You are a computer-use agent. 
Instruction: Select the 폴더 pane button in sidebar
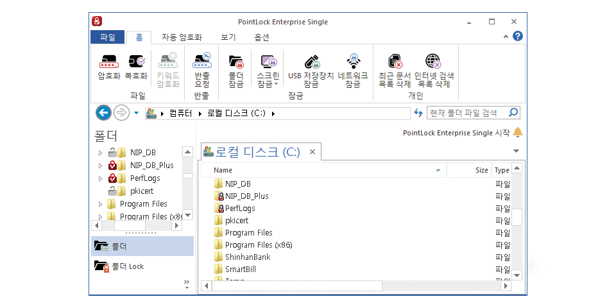[142, 246]
